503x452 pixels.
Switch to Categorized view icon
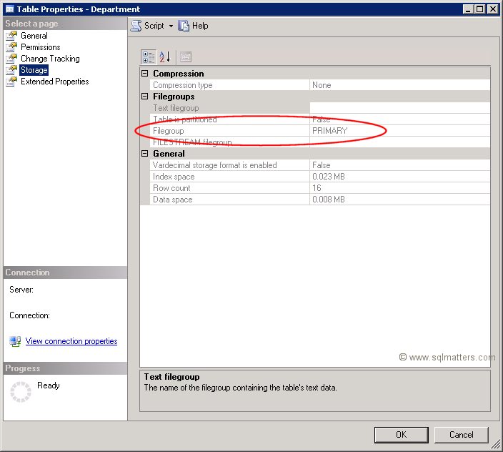[149, 56]
